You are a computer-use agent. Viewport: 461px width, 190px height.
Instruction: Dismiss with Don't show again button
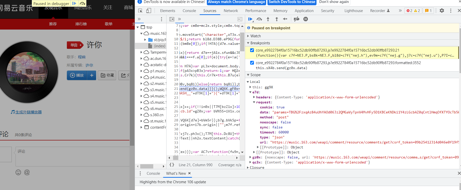click(334, 2)
